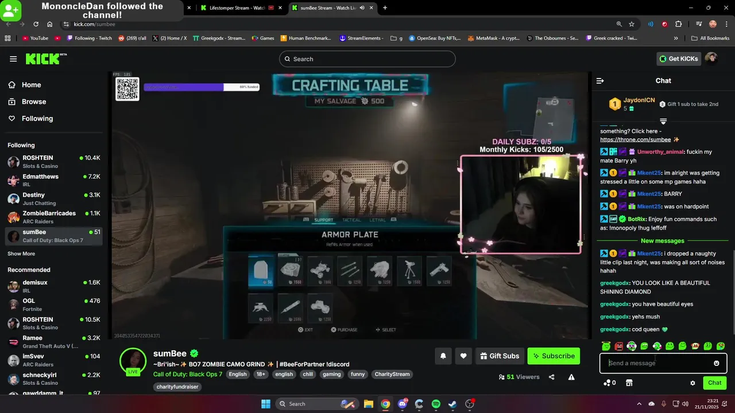Screen dimensions: 735x413
Task: Click Call of Duty: Black Ops 7 category link
Action: coord(188,374)
